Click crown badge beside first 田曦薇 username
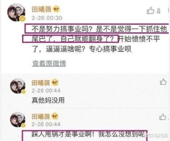The width and height of the screenshot is (170, 141). click(56, 9)
